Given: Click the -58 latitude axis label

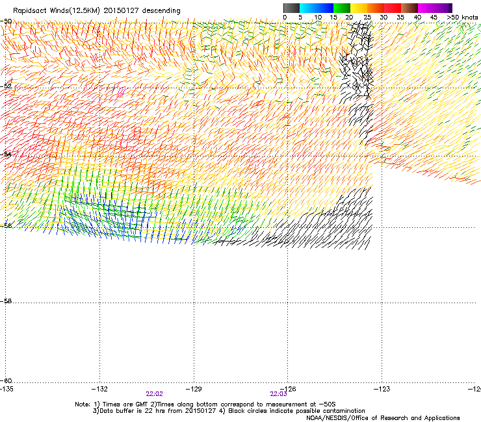Looking at the screenshot, I should tap(6, 301).
